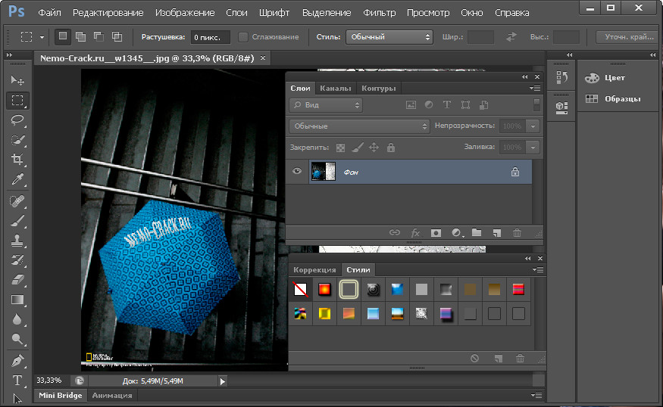This screenshot has height=407, width=663.
Task: Select the Crop tool
Action: tap(17, 160)
